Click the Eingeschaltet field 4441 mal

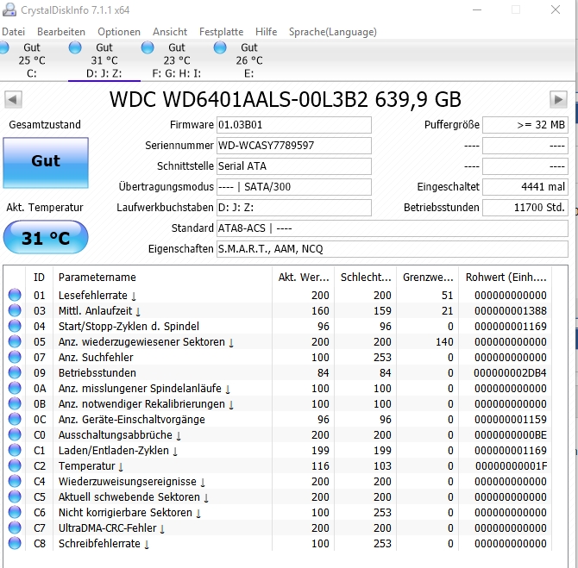525,187
